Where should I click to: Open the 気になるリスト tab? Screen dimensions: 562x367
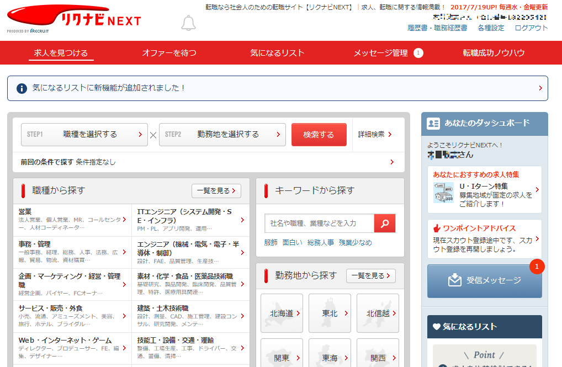click(277, 53)
